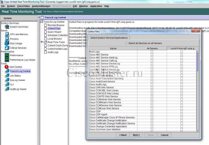Click the Process monitor icon
Screen dimensions: 209x145
coord(7,39)
